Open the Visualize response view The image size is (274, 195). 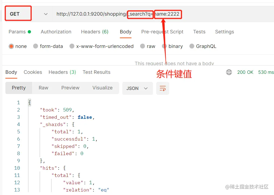[x=102, y=88]
